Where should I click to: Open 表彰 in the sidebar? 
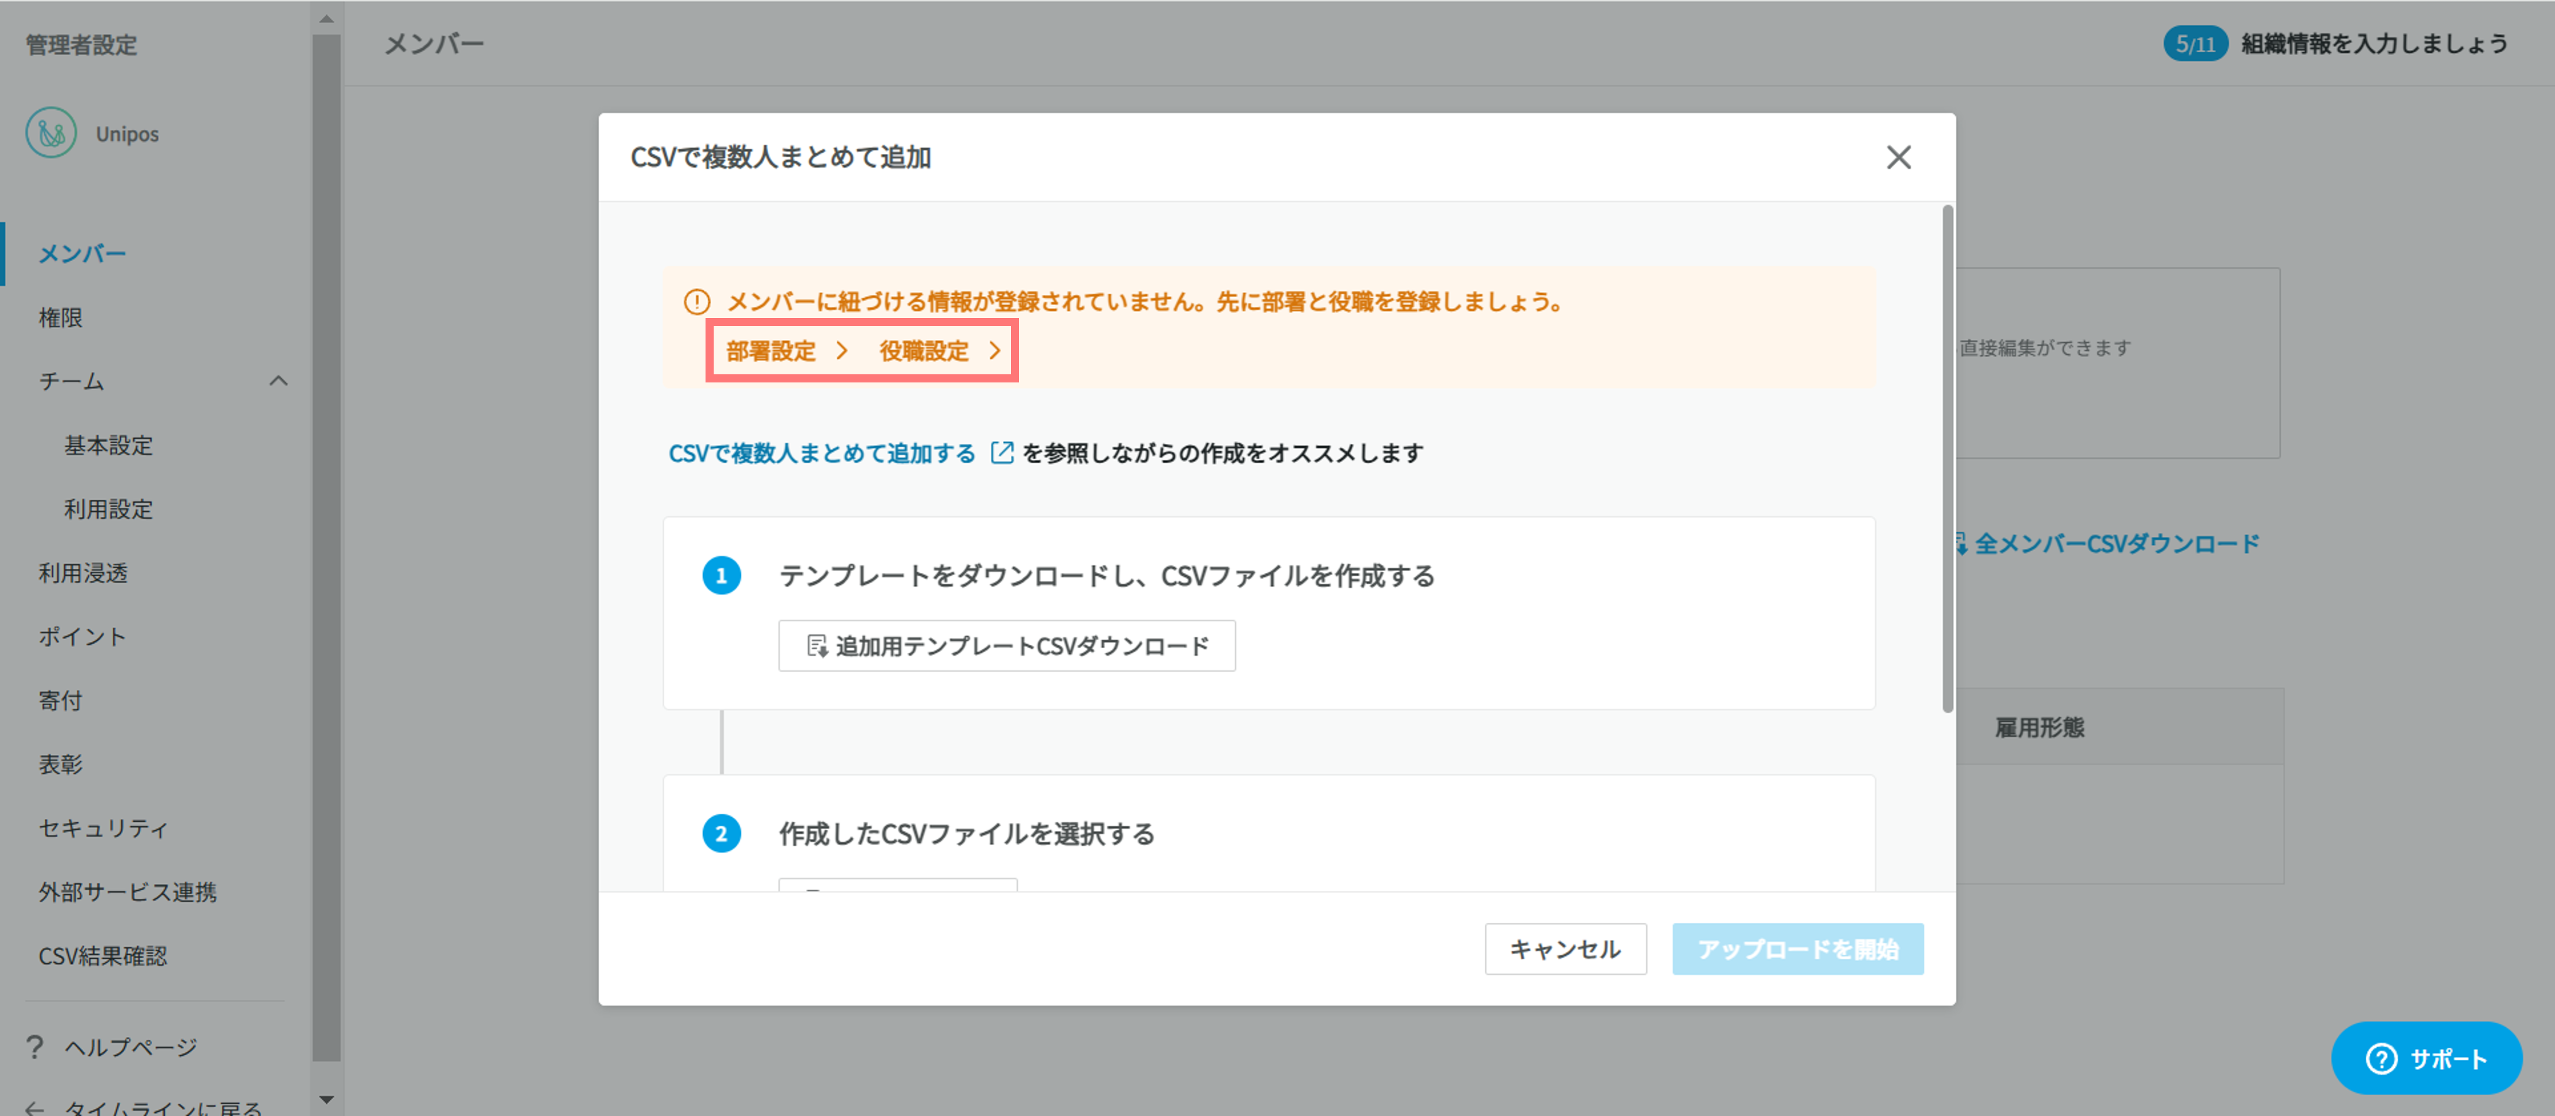pyautogui.click(x=60, y=764)
